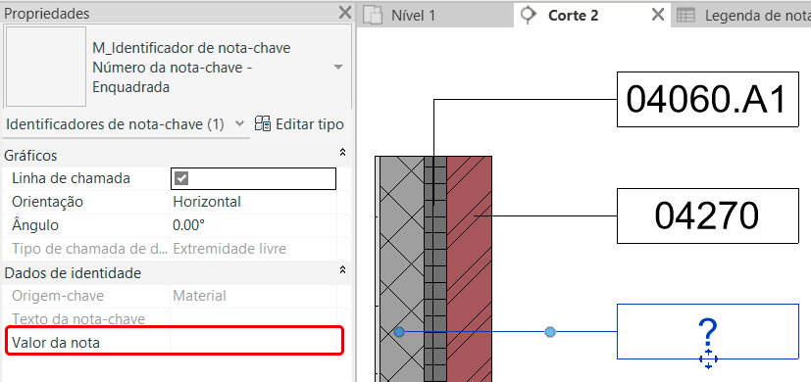Screen dimensions: 811x382
Task: Collapse the Gráficos section
Action: click(342, 153)
